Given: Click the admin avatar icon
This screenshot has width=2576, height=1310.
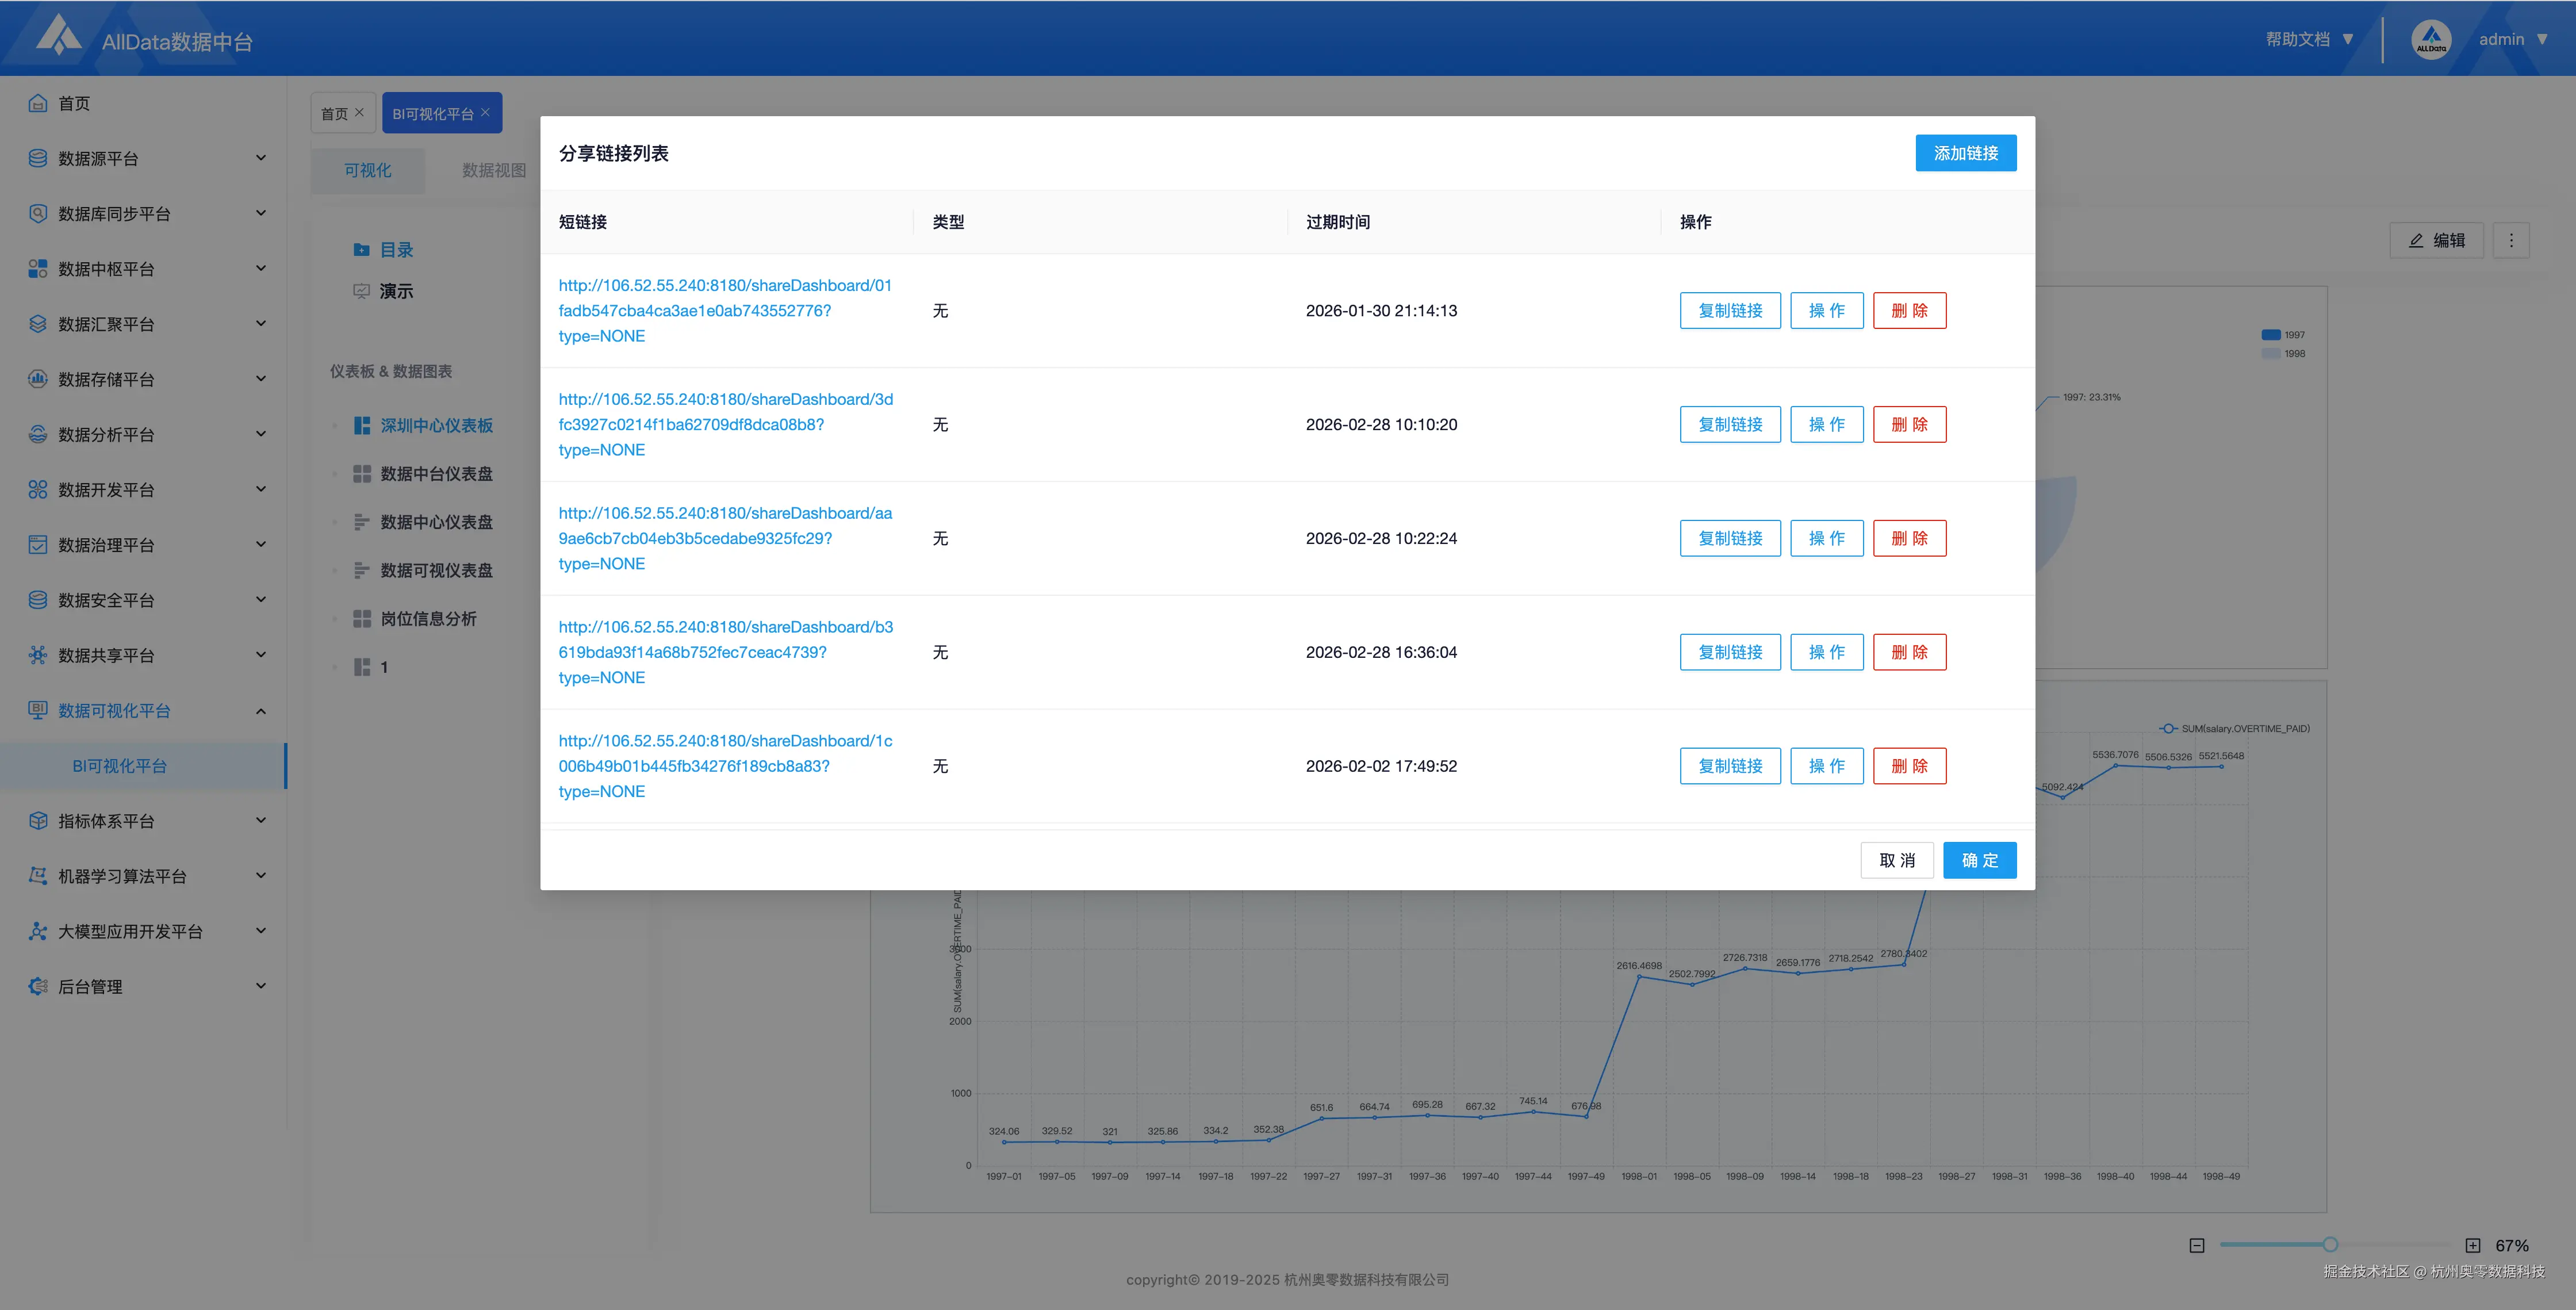Looking at the screenshot, I should pyautogui.click(x=2431, y=39).
